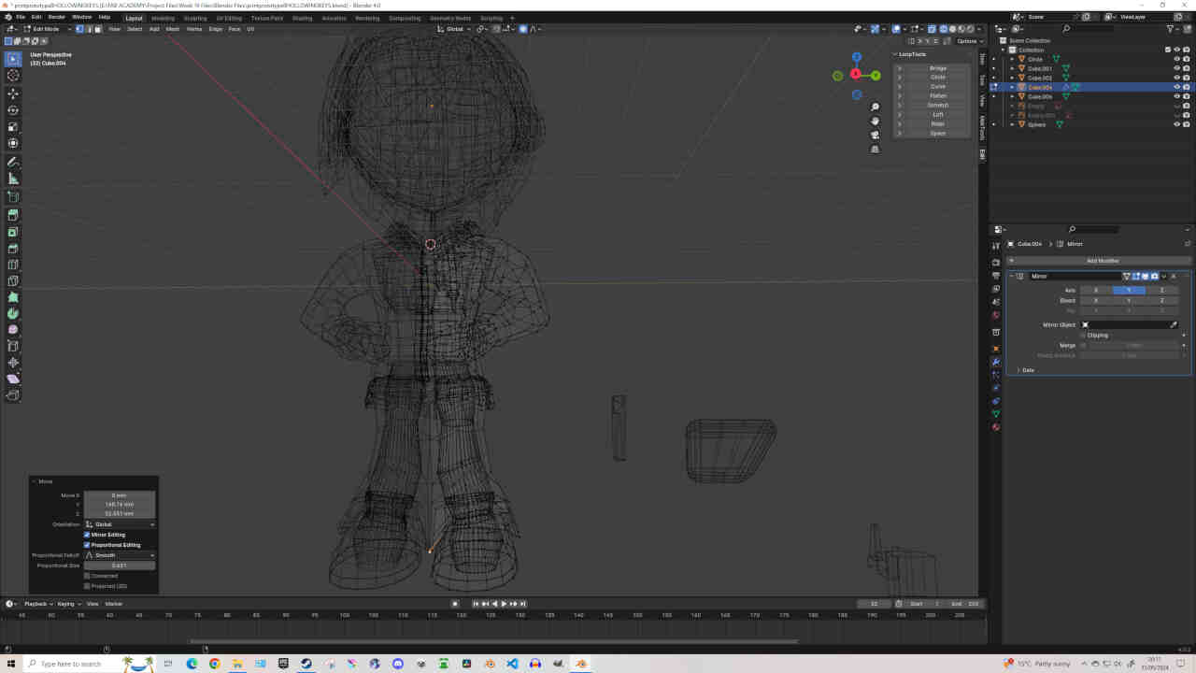This screenshot has height=673, width=1196.
Task: Select the Bevel tool
Action: click(13, 249)
